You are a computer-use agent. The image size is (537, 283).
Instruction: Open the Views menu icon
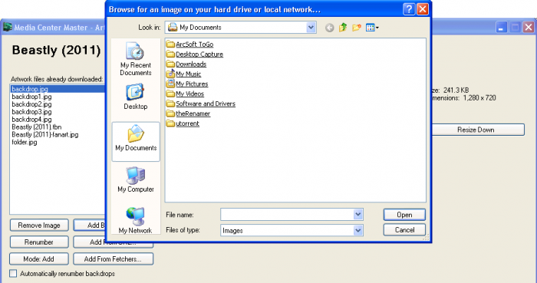tap(372, 28)
